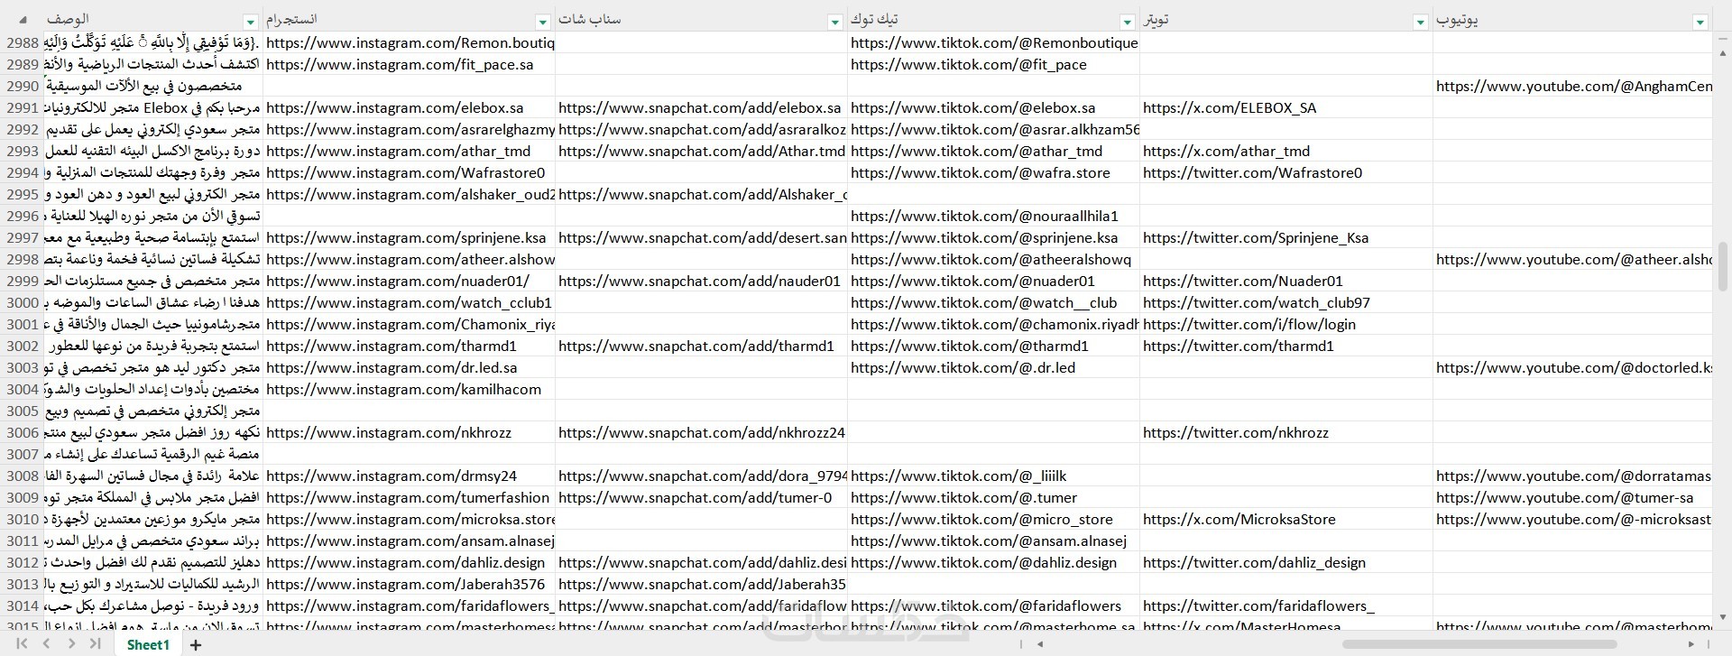
Task: Click the previous sheet navigation arrow
Action: [x=47, y=644]
